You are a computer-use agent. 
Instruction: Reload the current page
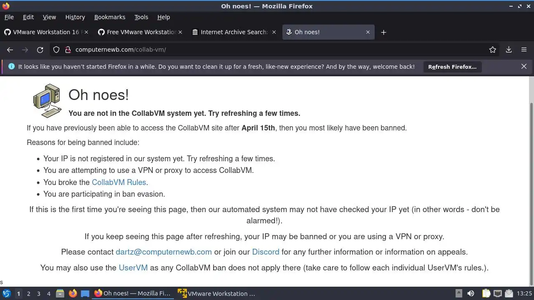pos(40,50)
